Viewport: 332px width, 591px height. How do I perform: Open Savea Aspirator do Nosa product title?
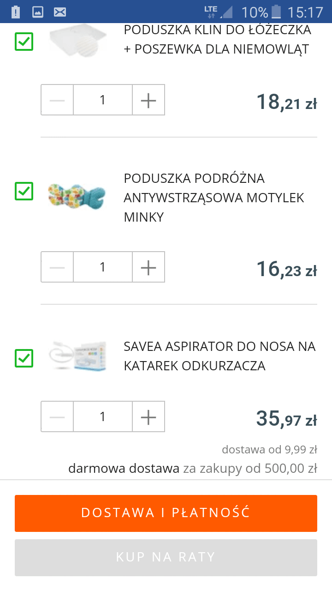click(x=219, y=356)
